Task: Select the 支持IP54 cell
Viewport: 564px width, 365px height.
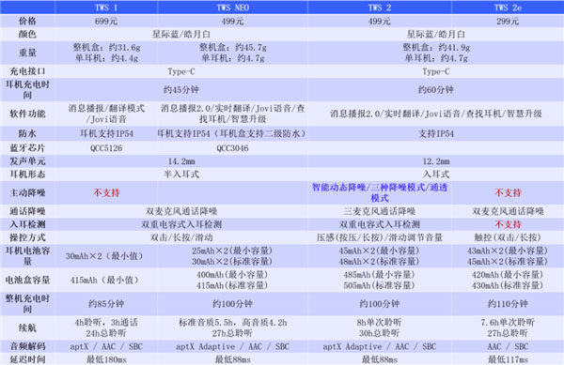Action: coord(436,134)
